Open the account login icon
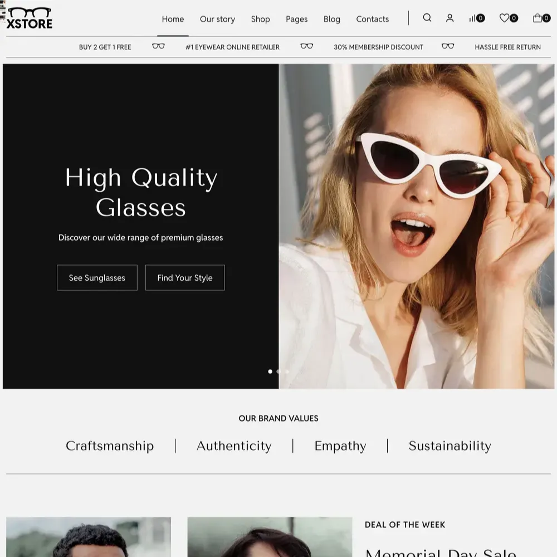The width and height of the screenshot is (557, 557). click(x=449, y=18)
